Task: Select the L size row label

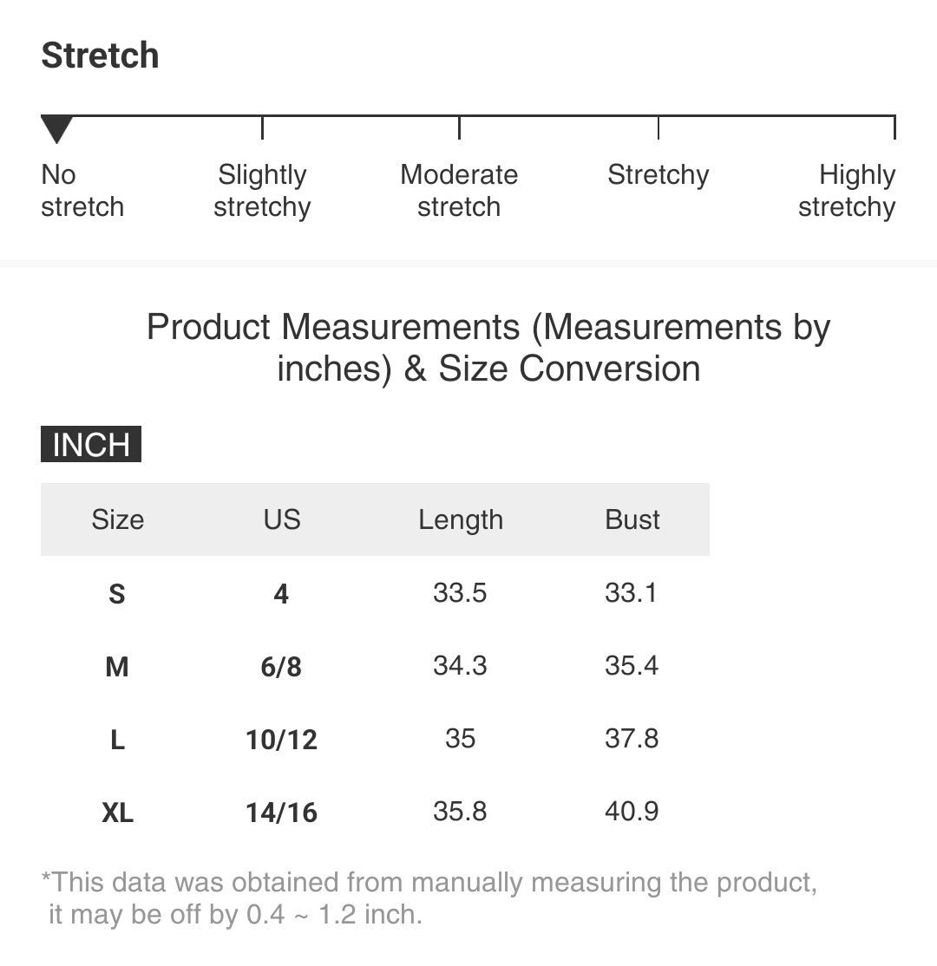Action: pos(117,740)
